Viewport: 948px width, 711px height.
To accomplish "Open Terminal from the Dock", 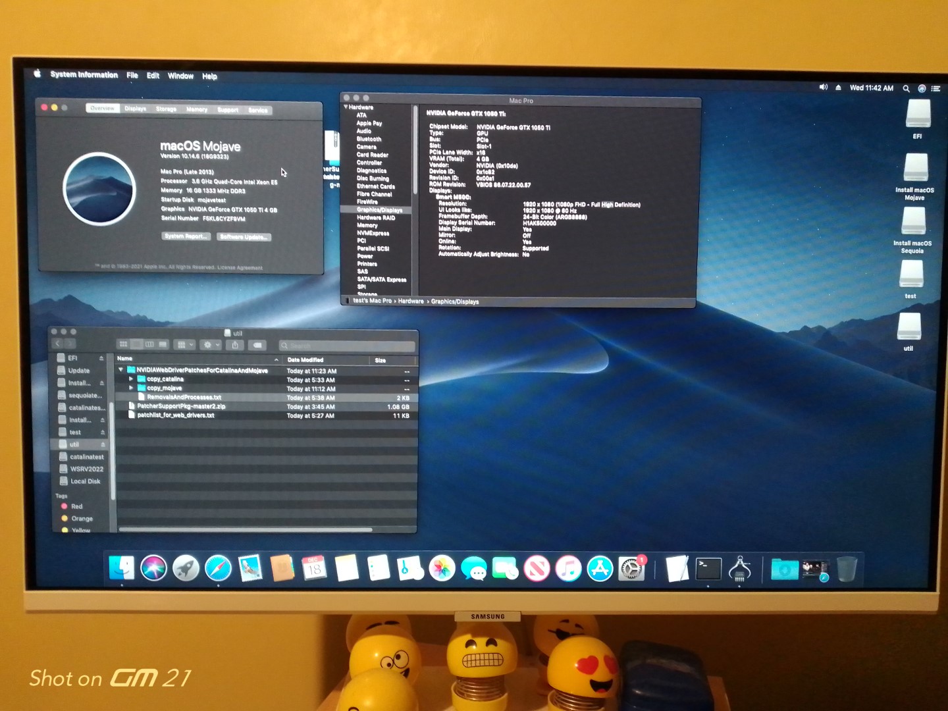I will pos(708,568).
